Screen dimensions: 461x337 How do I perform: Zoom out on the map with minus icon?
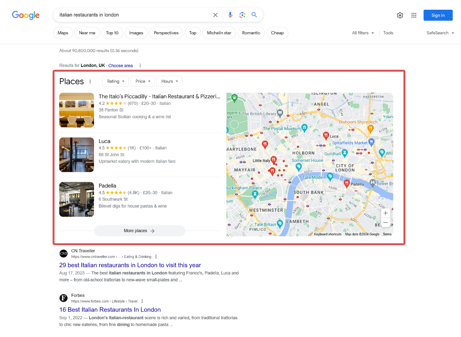click(385, 222)
